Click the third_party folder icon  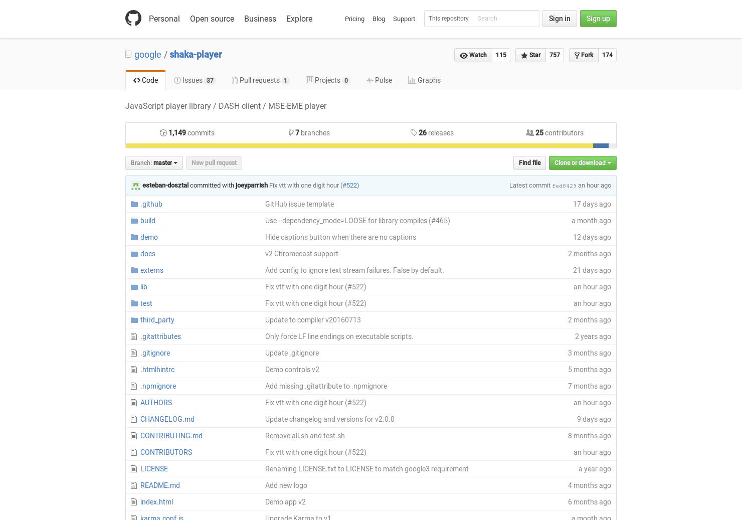[134, 320]
